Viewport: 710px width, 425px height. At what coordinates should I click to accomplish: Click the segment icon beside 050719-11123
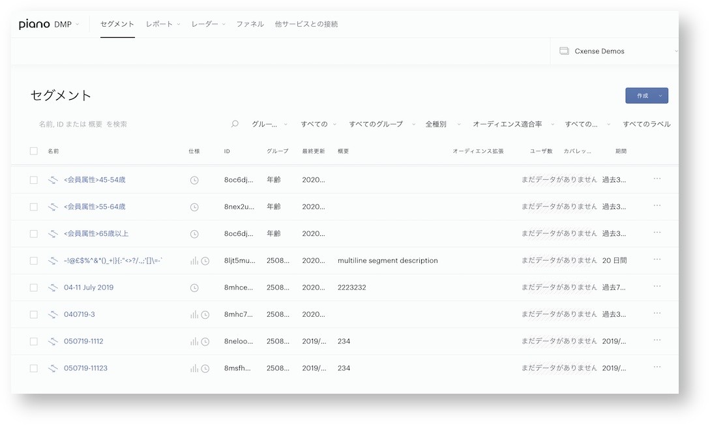tap(53, 368)
